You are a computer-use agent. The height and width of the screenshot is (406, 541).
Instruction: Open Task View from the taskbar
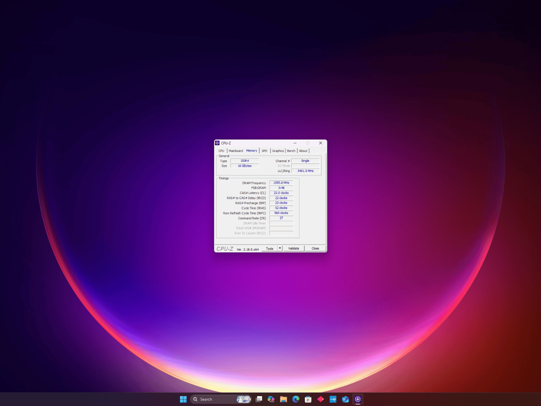259,399
